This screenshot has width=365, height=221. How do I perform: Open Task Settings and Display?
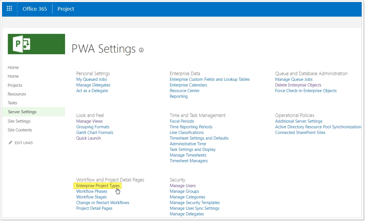[x=193, y=150]
